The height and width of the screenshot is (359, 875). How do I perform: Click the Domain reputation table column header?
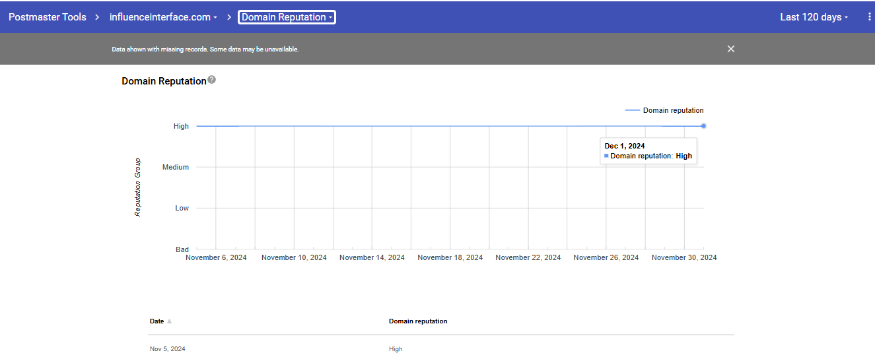[417, 321]
